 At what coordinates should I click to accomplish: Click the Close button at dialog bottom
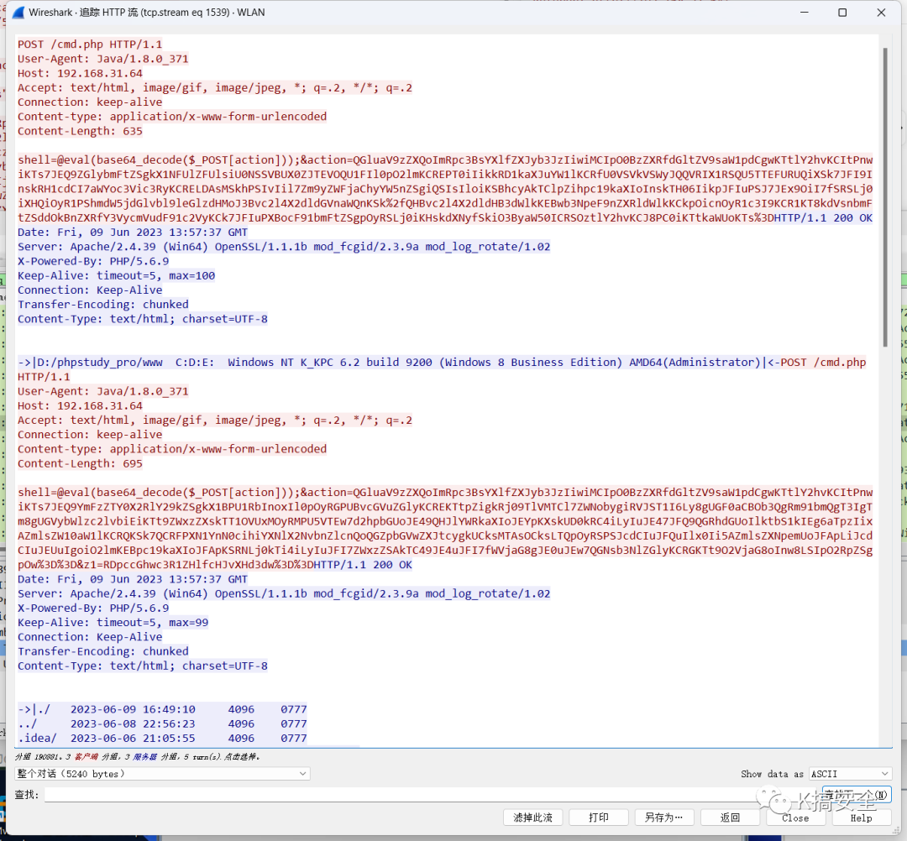click(795, 817)
